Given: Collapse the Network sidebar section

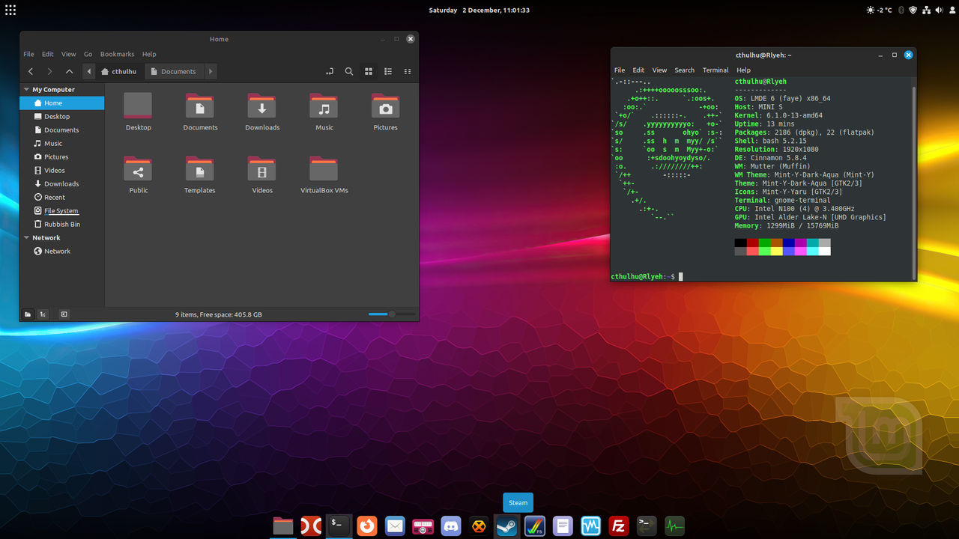Looking at the screenshot, I should pos(26,238).
